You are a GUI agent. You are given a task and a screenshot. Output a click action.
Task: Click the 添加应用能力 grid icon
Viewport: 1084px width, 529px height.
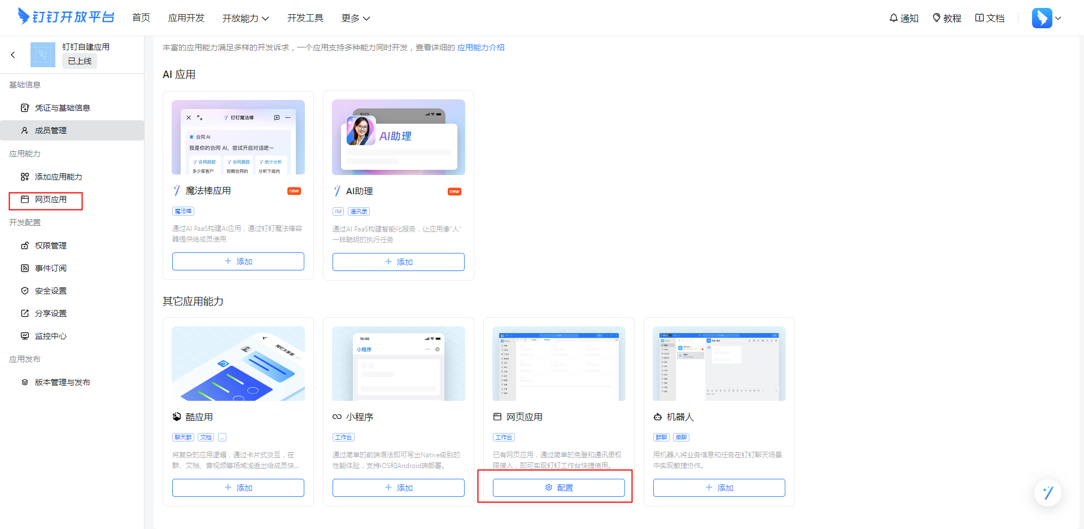(x=25, y=177)
